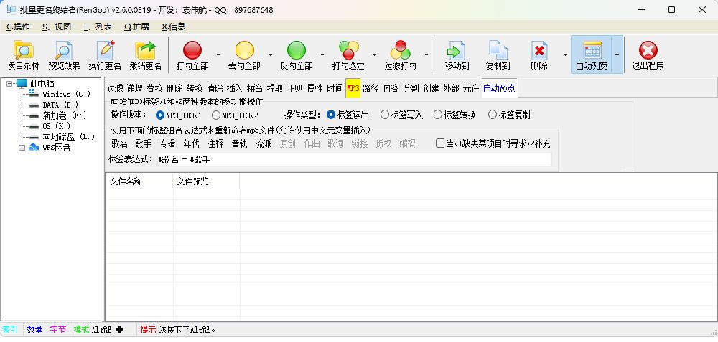718x342 pixels.
Task: Insert the 流派 tag variable
Action: click(264, 143)
